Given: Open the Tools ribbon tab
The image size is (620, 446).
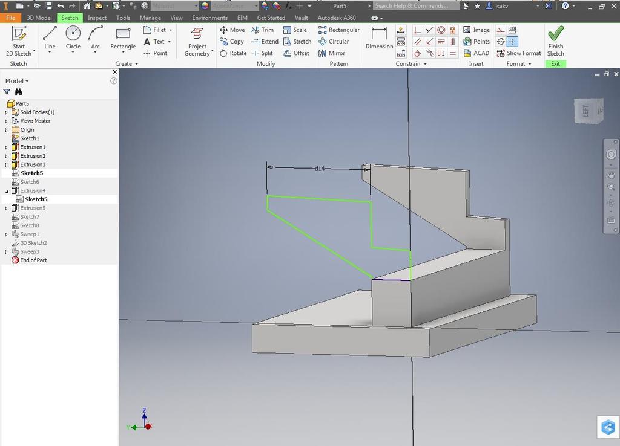Looking at the screenshot, I should point(123,18).
